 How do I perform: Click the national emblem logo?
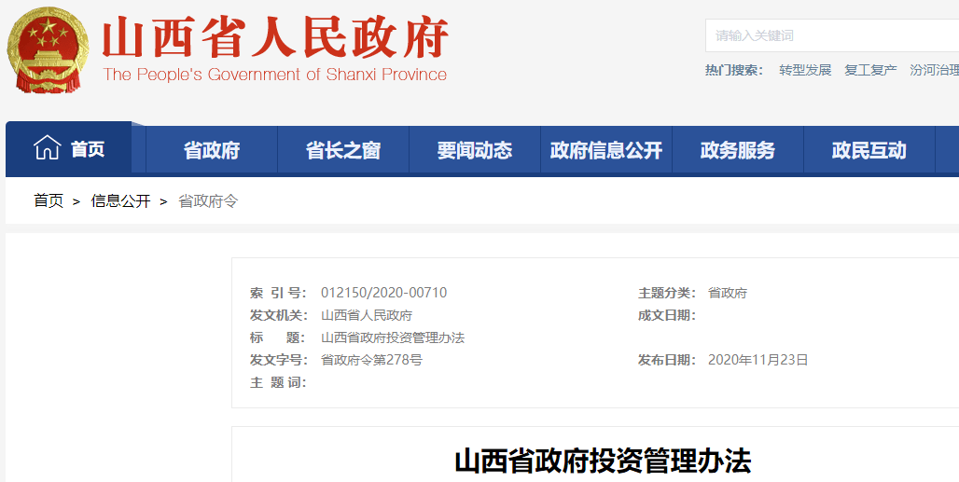pyautogui.click(x=47, y=49)
